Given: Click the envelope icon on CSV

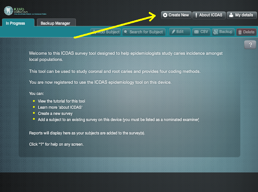Looking at the screenshot, I should tap(196, 32).
